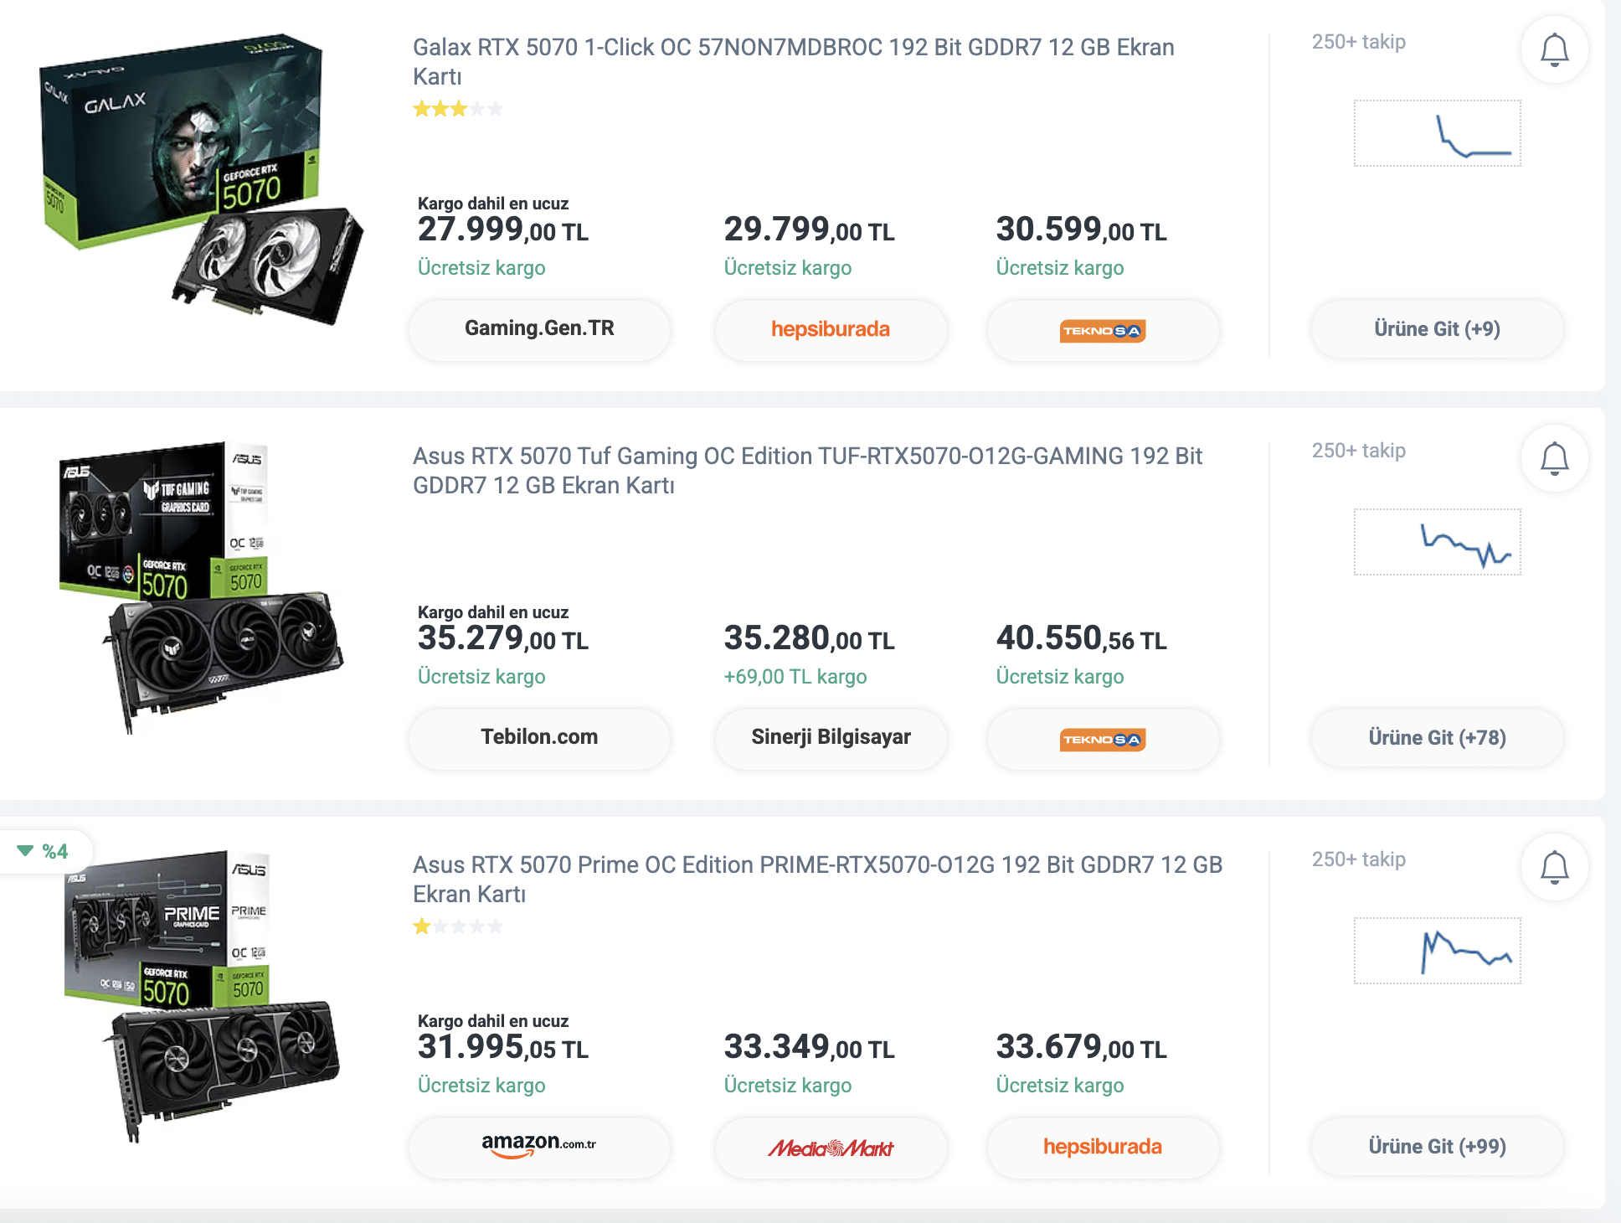View the Asus Tuf Gaming price history chart
The width and height of the screenshot is (1621, 1223).
(x=1437, y=543)
